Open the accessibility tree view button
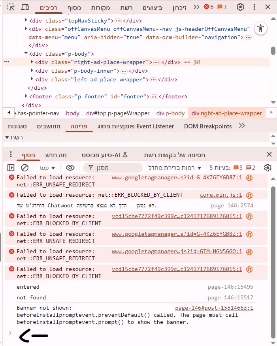 click(260, 28)
